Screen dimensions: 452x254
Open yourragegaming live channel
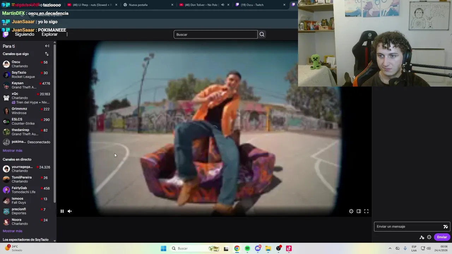[x=28, y=169]
